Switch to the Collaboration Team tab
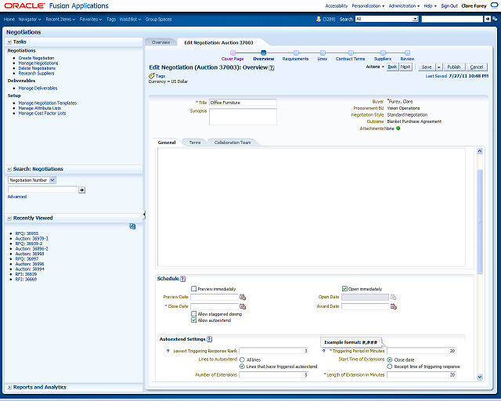501x401 pixels. click(x=232, y=143)
